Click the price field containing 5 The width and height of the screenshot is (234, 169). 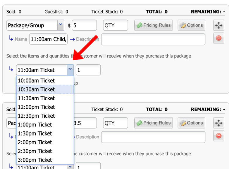pyautogui.click(x=84, y=25)
